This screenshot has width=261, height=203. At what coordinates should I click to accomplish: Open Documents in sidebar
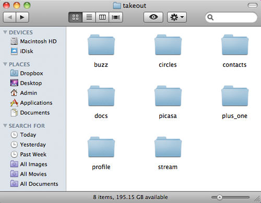coord(30,113)
